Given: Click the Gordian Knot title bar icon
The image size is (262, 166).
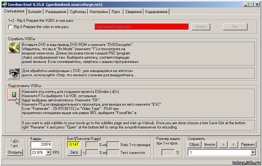Looking at the screenshot, I should point(5,5).
